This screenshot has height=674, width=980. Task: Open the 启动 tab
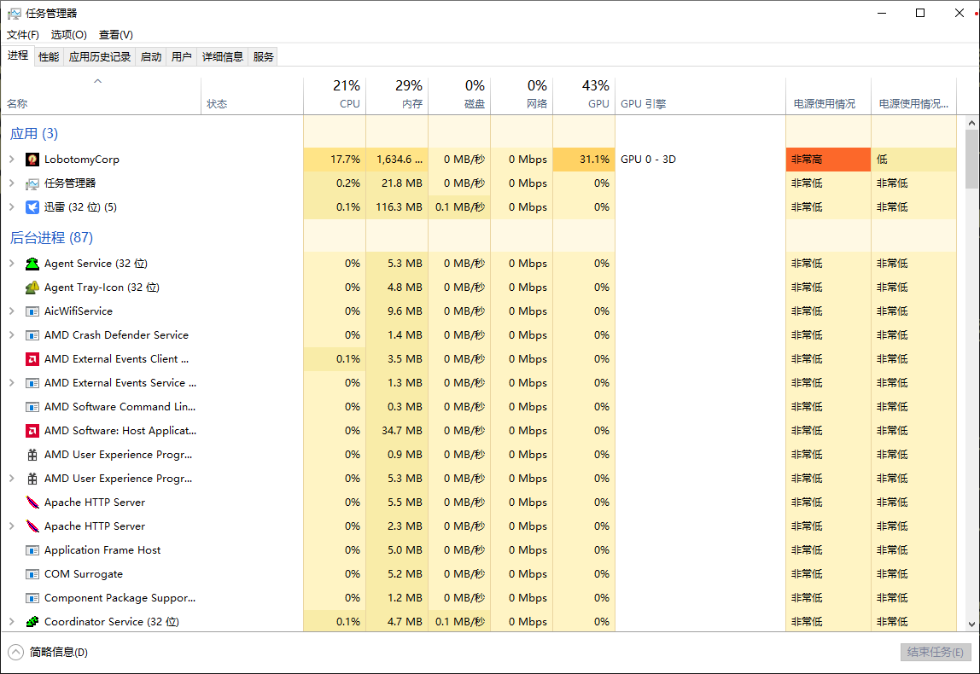151,56
